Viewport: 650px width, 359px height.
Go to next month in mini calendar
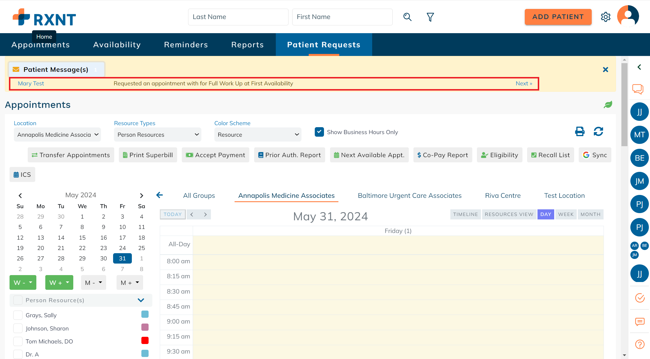click(x=141, y=196)
